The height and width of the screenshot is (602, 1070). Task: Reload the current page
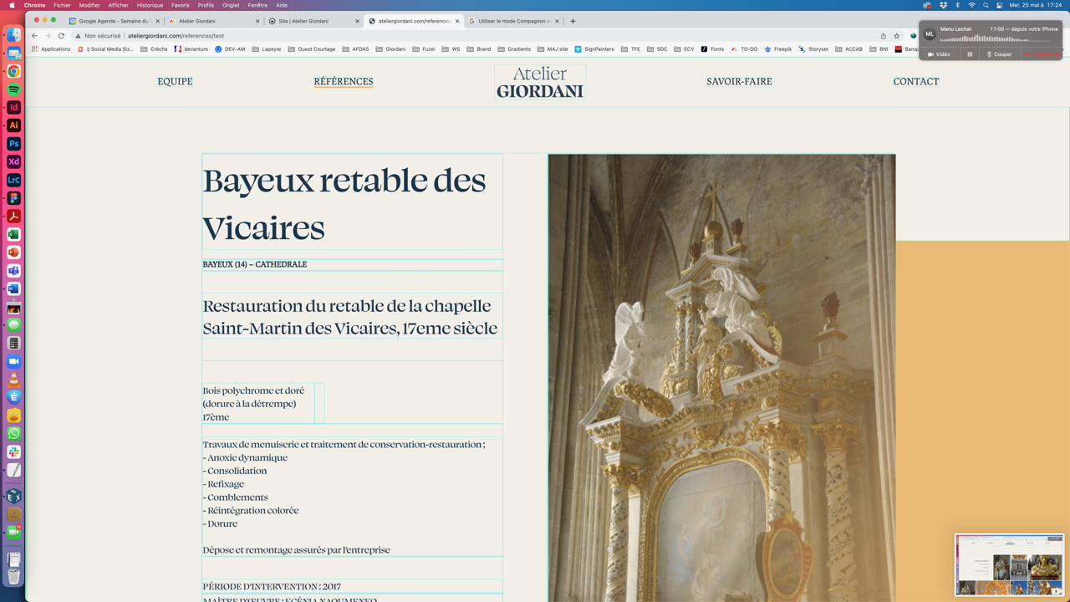[x=61, y=36]
